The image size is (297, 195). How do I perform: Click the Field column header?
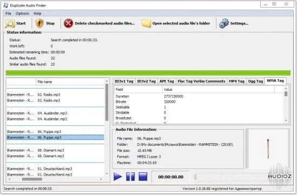[138, 90]
